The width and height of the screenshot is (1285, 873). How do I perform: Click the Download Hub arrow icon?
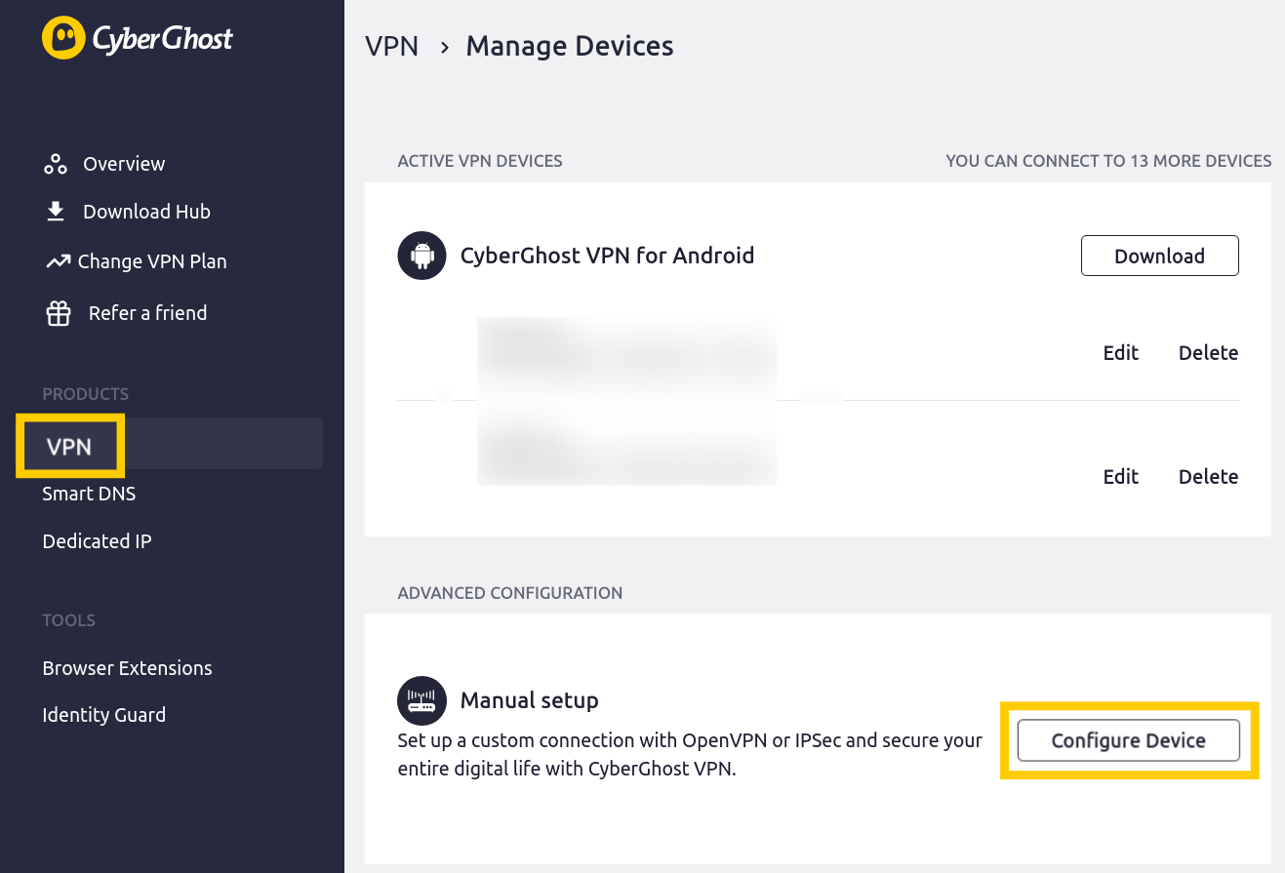click(x=56, y=212)
